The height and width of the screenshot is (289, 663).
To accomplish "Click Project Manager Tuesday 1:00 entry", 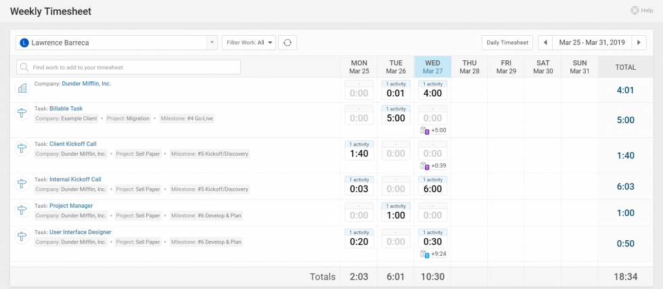I will 396,215.
